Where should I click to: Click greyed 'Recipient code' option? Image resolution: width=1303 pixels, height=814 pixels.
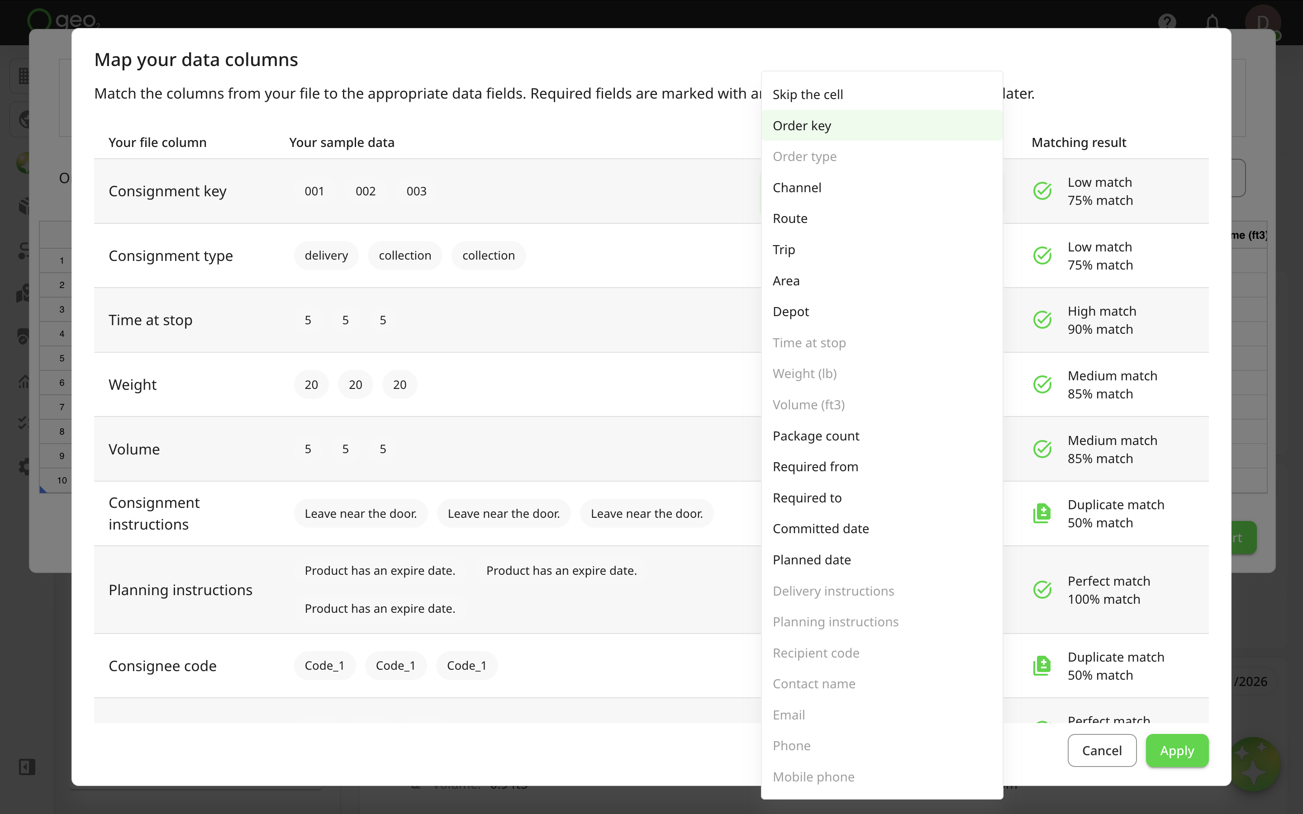881,653
